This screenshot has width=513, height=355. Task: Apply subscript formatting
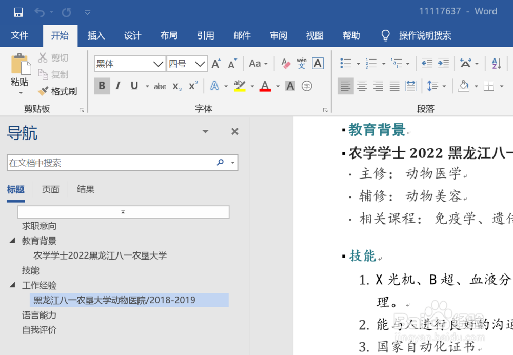[176, 86]
